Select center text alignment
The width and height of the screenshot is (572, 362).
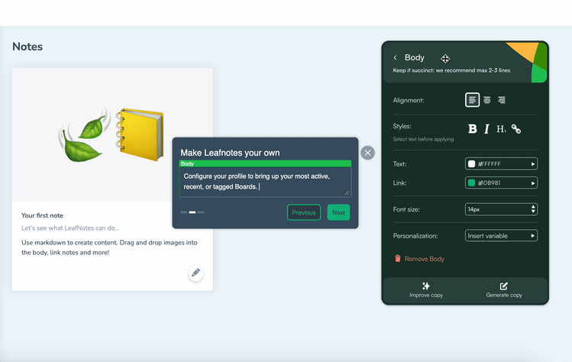point(487,99)
